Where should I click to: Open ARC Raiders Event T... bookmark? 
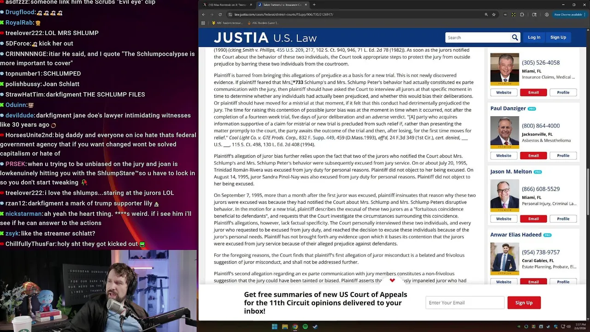pyautogui.click(x=263, y=23)
